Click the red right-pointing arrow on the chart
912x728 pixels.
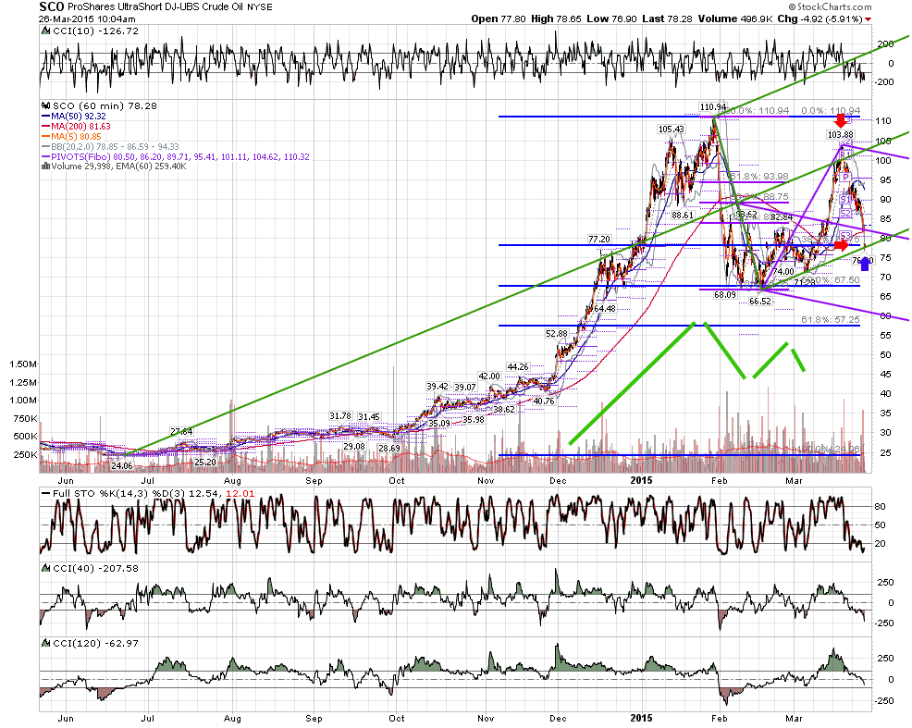(x=842, y=245)
